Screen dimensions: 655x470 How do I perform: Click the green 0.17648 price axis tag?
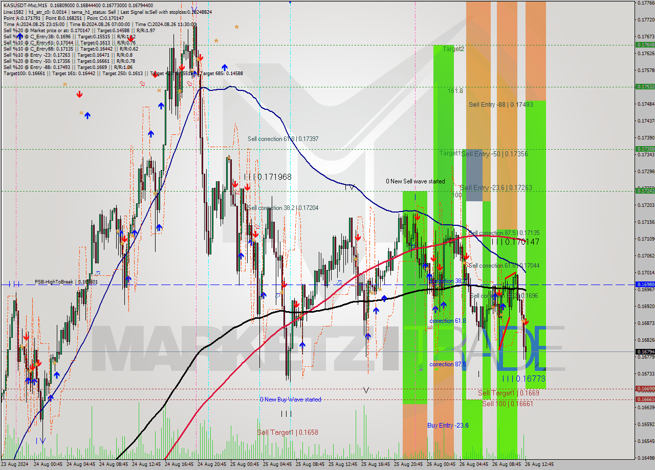645,44
